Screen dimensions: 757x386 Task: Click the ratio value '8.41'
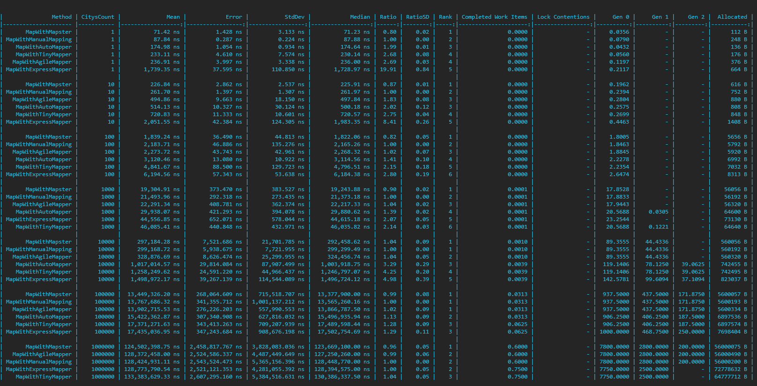389,122
